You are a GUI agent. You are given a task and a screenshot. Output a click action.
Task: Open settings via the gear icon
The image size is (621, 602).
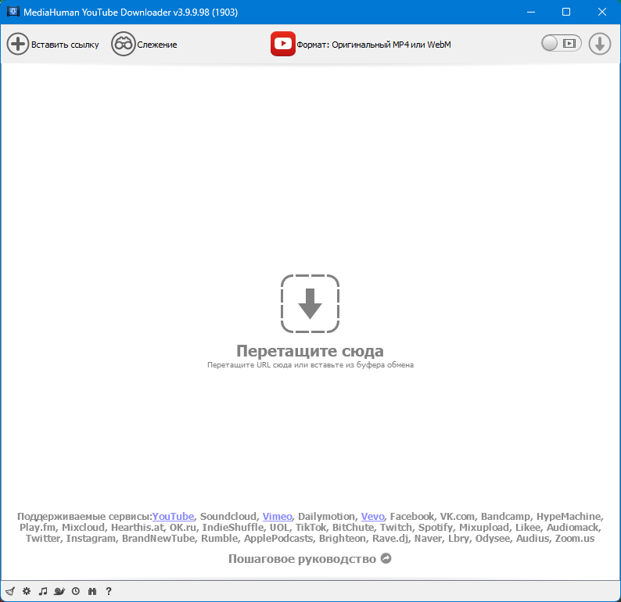click(27, 591)
